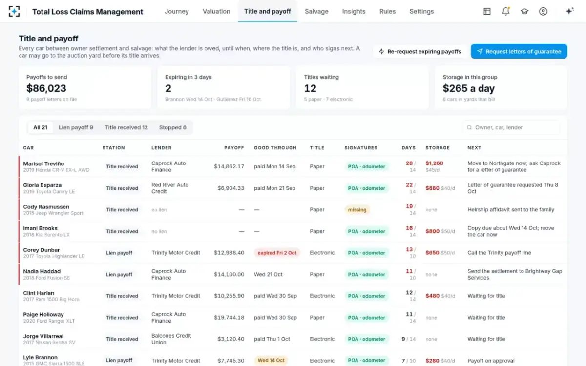
Task: Click the 'Wed 14 Oct' good-through badge
Action: coord(271,360)
